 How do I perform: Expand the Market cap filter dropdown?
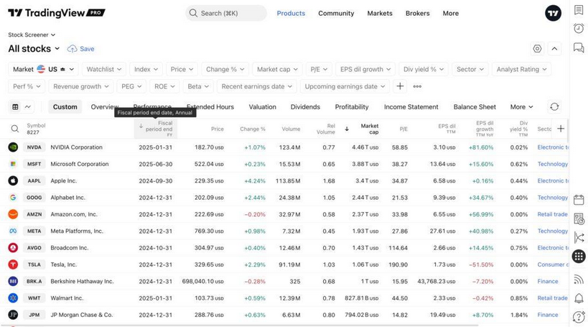tap(277, 69)
